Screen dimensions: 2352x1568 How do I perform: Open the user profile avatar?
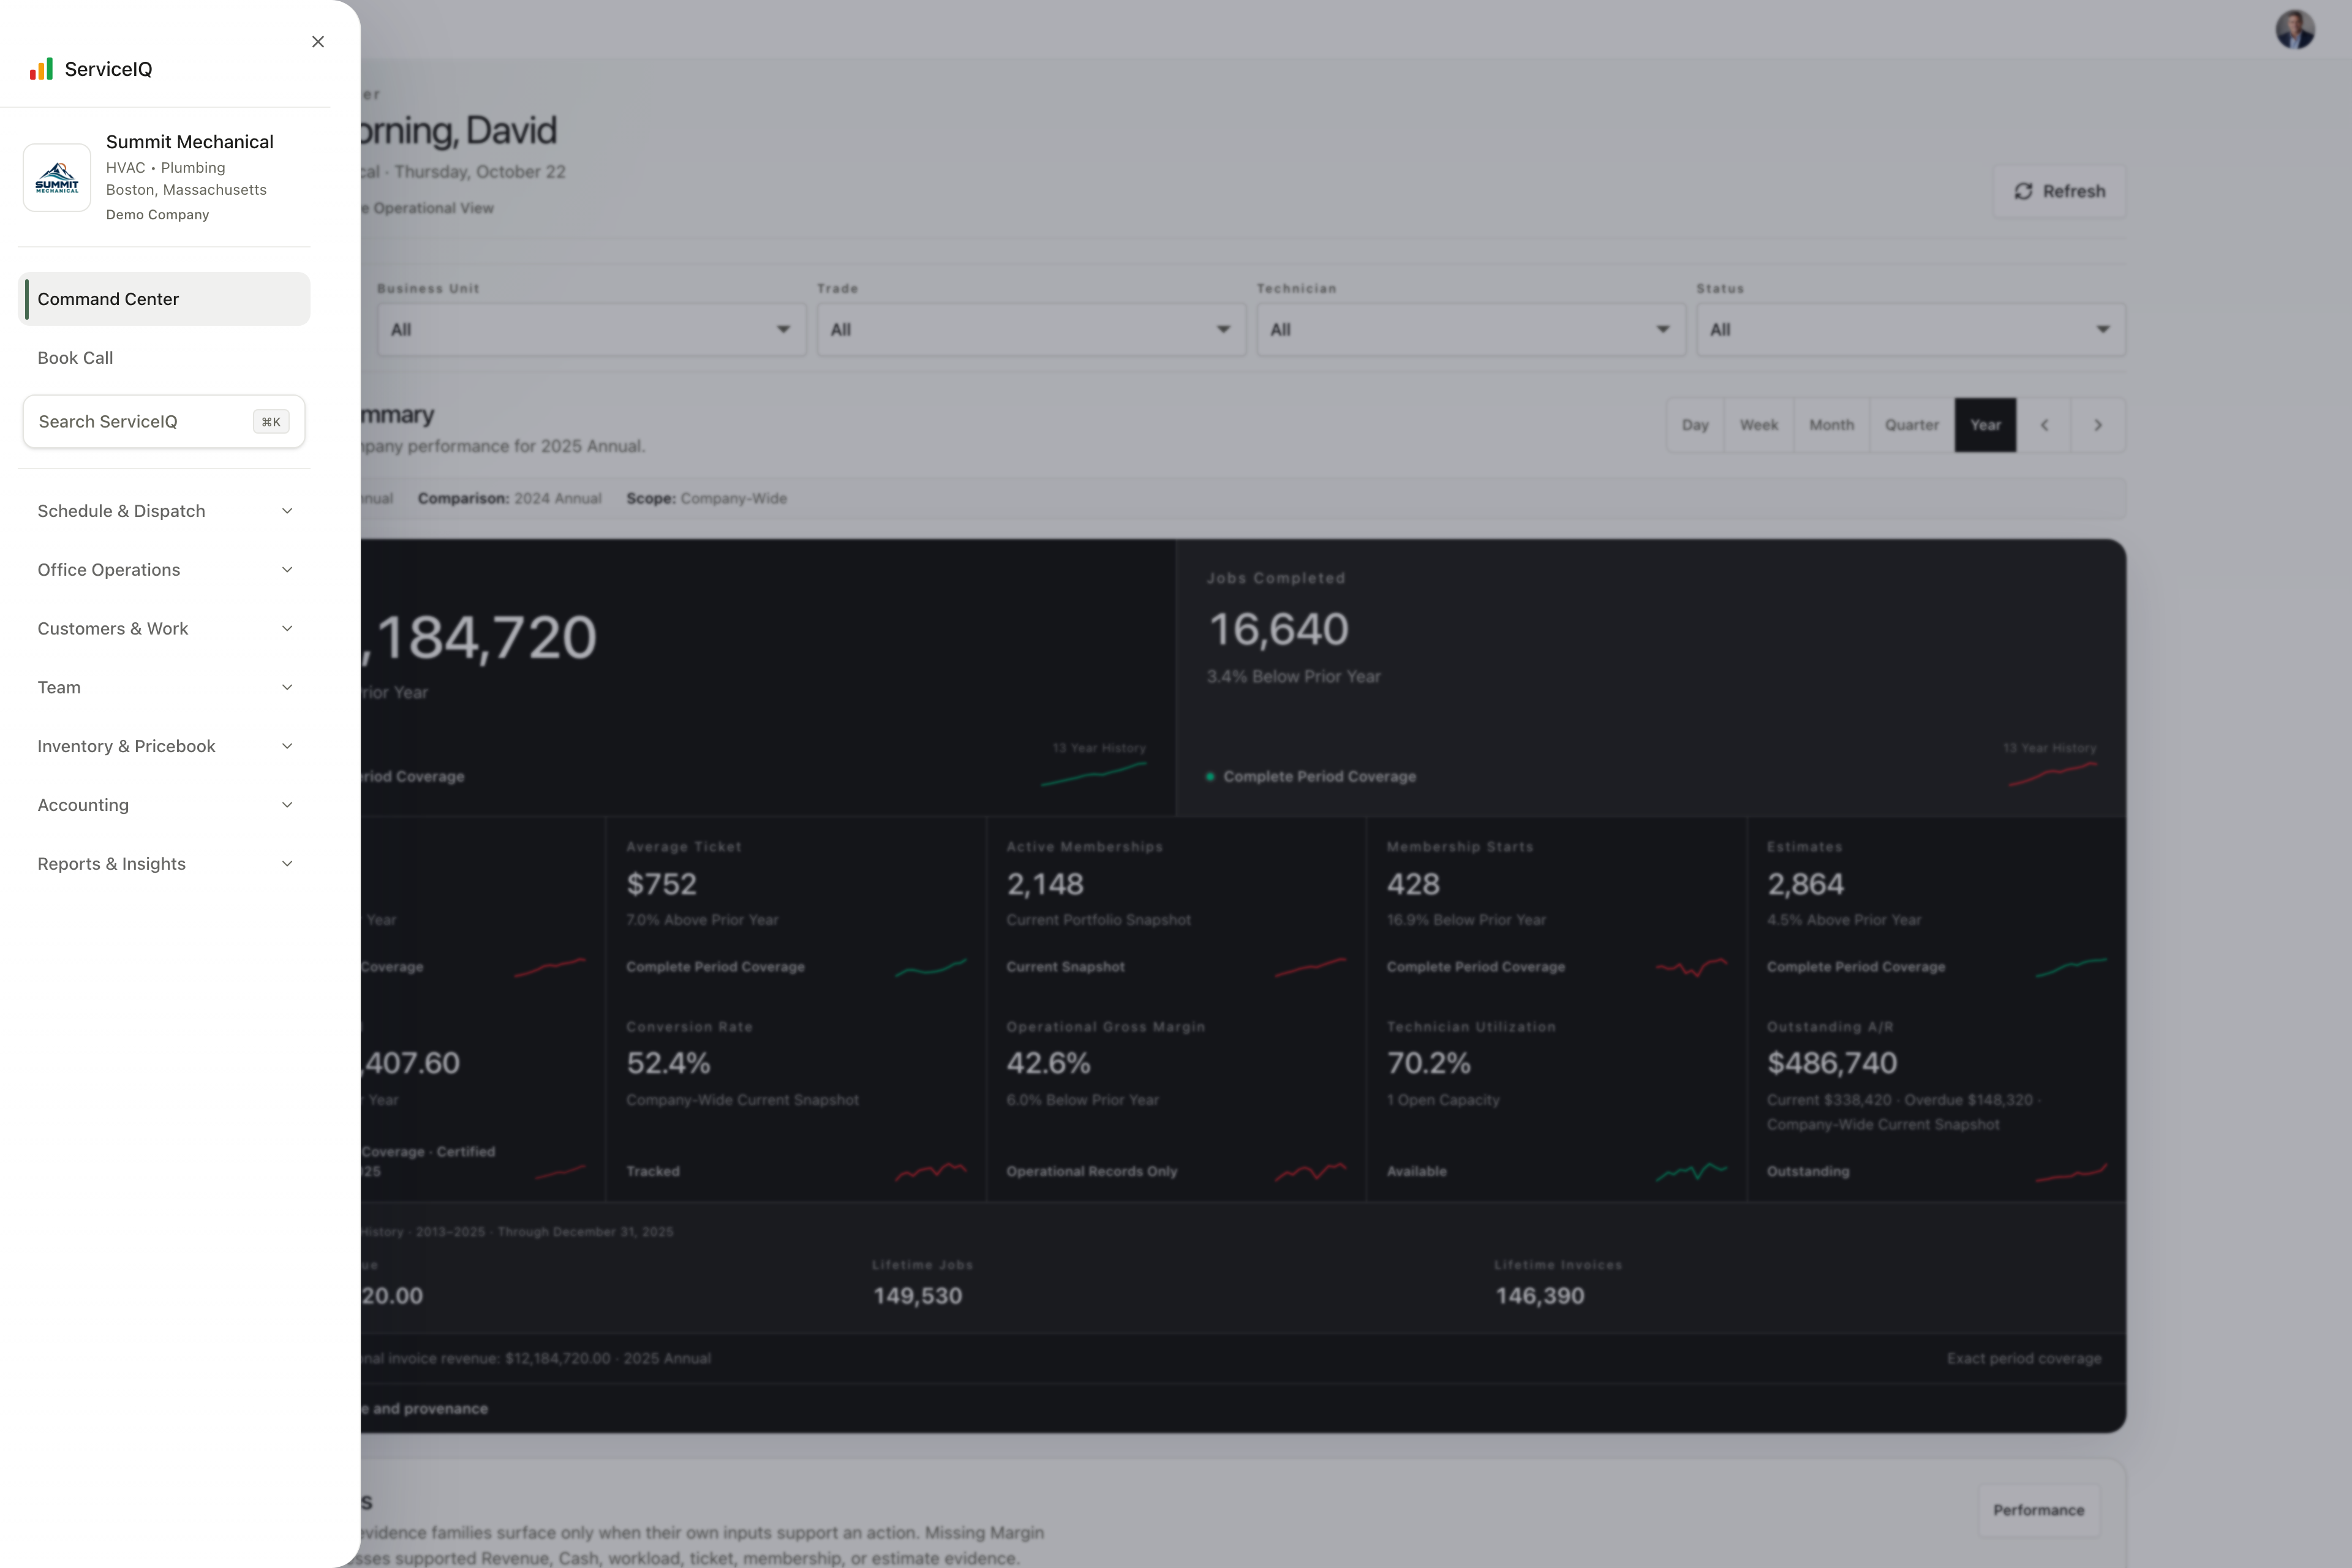pyautogui.click(x=2295, y=29)
